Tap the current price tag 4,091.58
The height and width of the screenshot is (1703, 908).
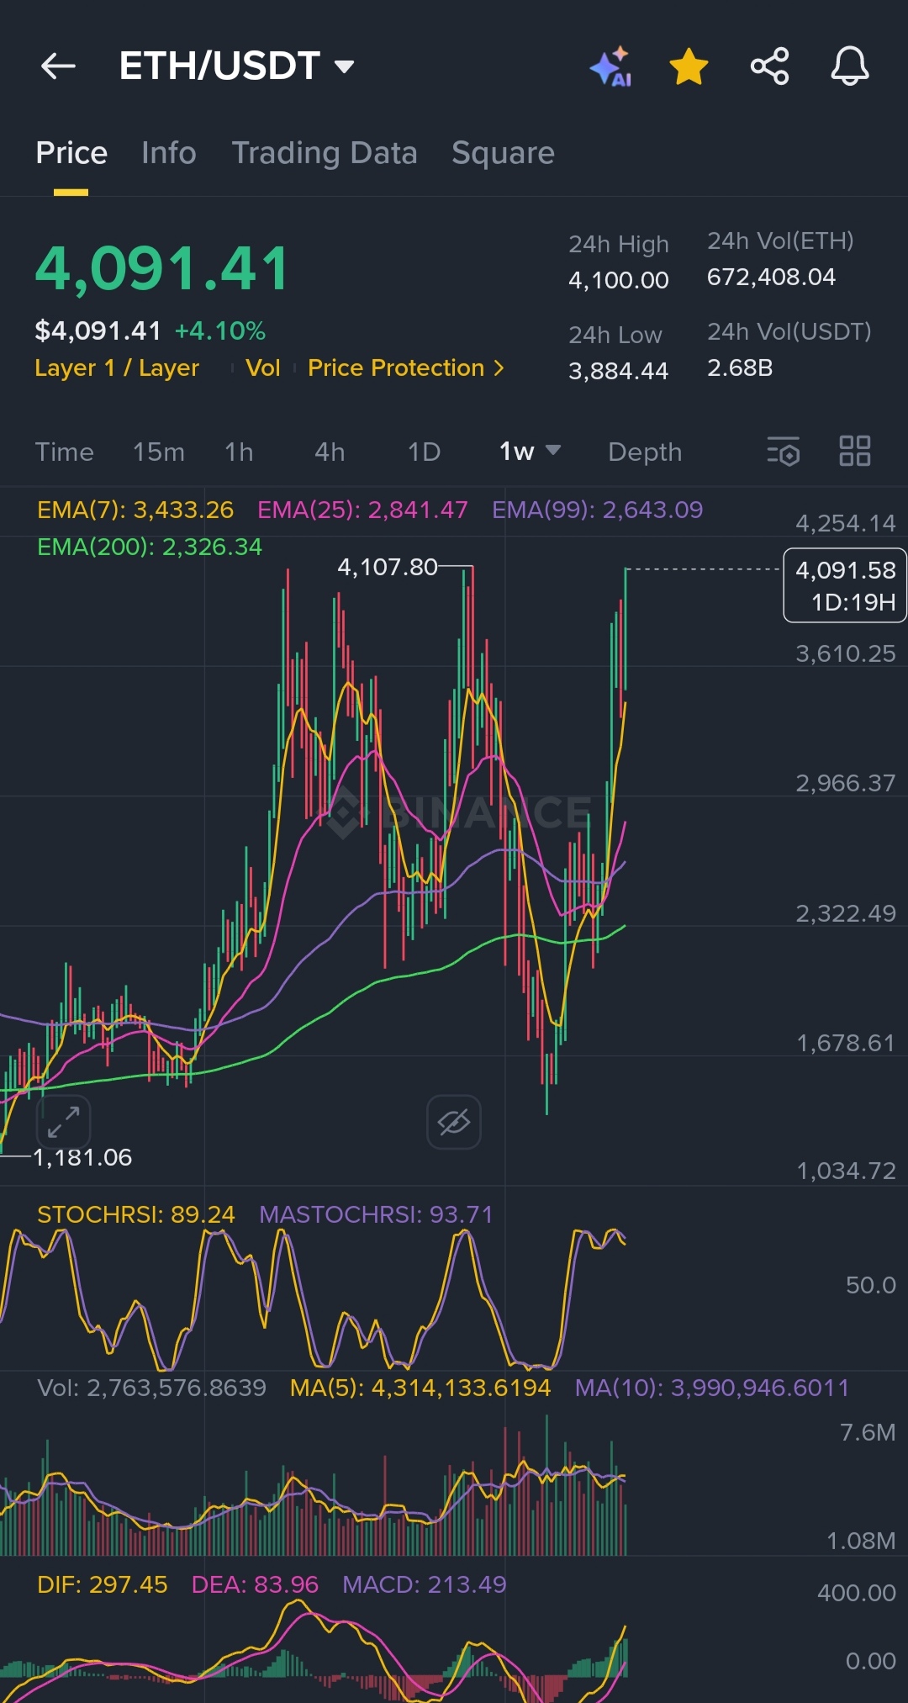[845, 585]
